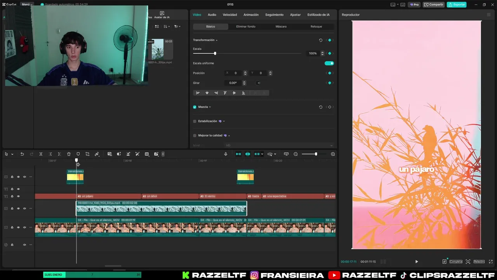Open the Audio tab
The image size is (497, 280).
point(212,15)
